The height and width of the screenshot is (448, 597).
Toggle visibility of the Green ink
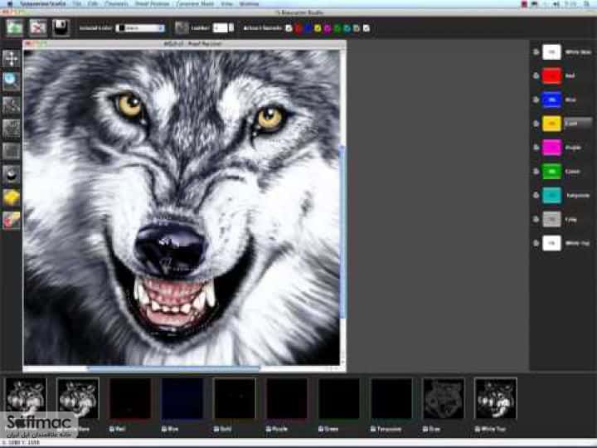pos(536,172)
